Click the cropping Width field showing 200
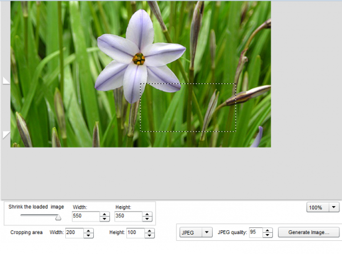 [75, 233]
